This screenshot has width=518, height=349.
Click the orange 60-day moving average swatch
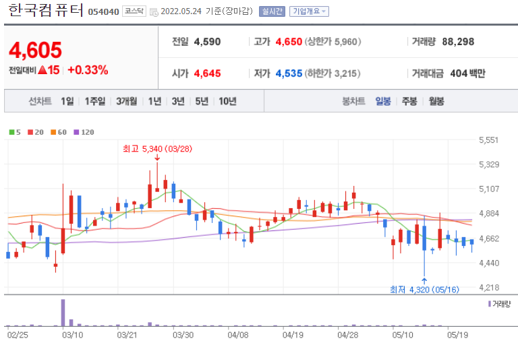(53, 132)
